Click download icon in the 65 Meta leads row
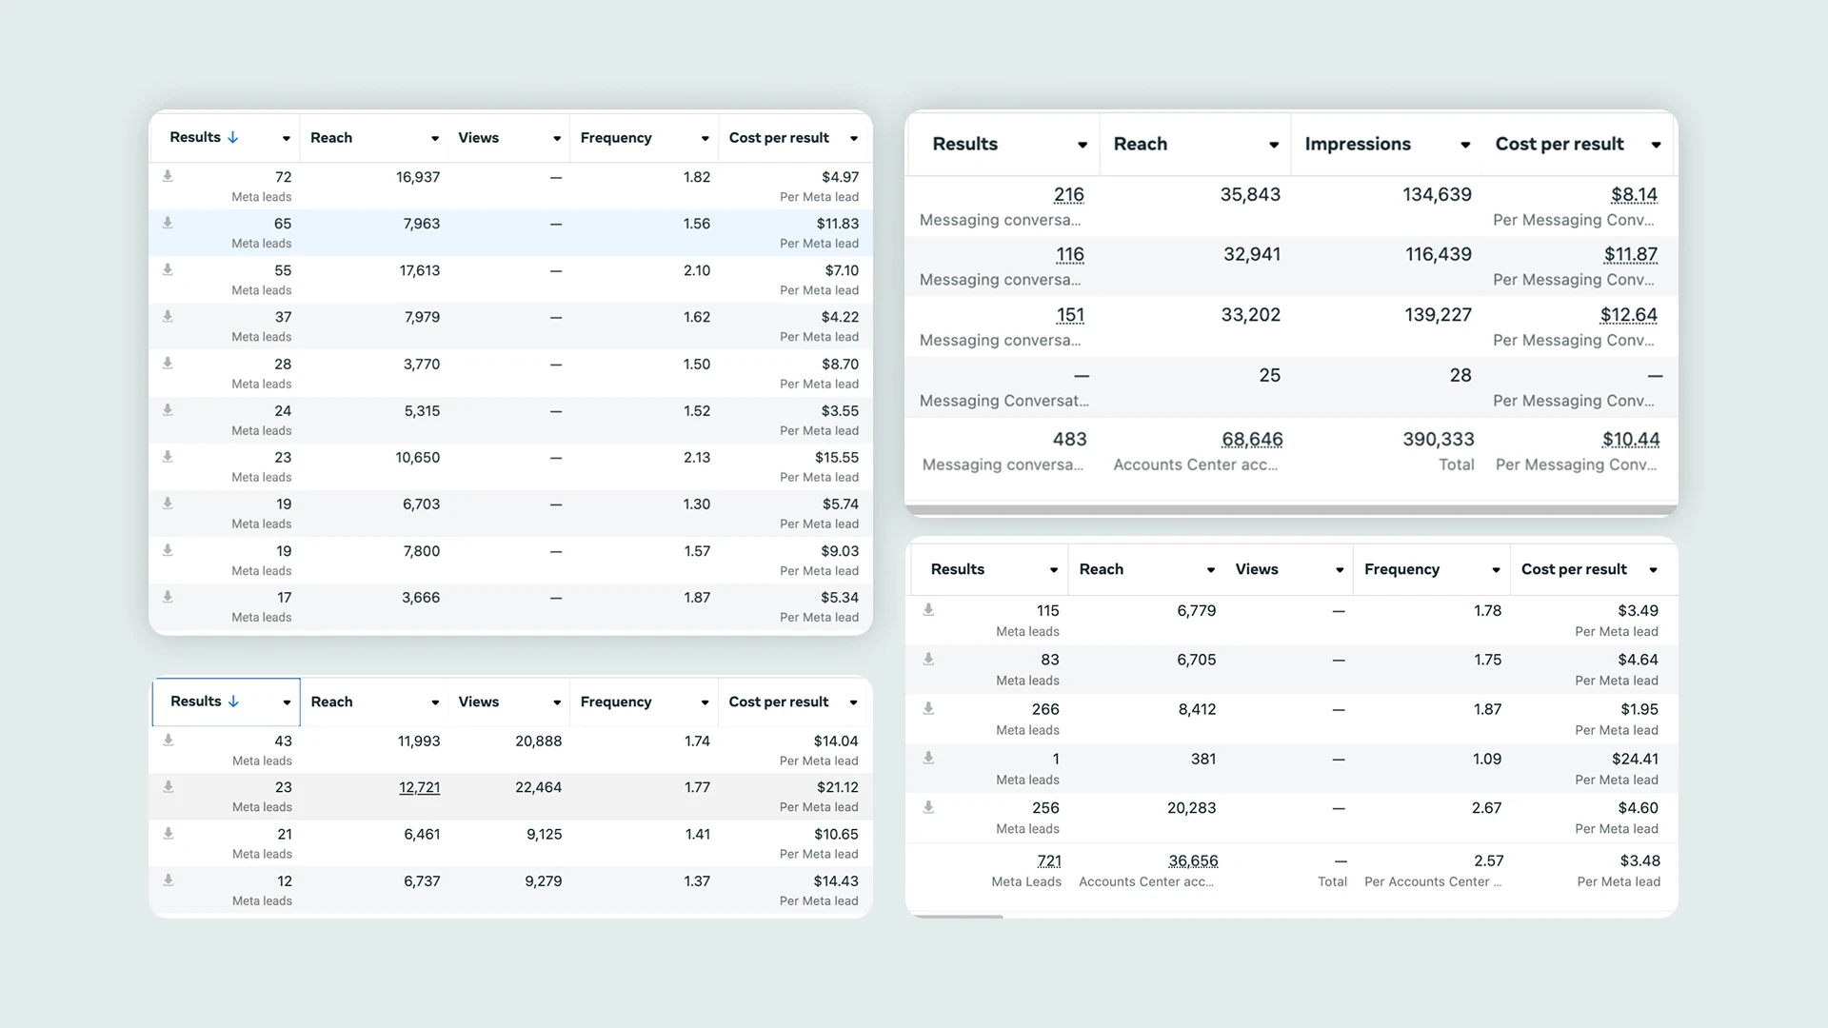 click(168, 223)
